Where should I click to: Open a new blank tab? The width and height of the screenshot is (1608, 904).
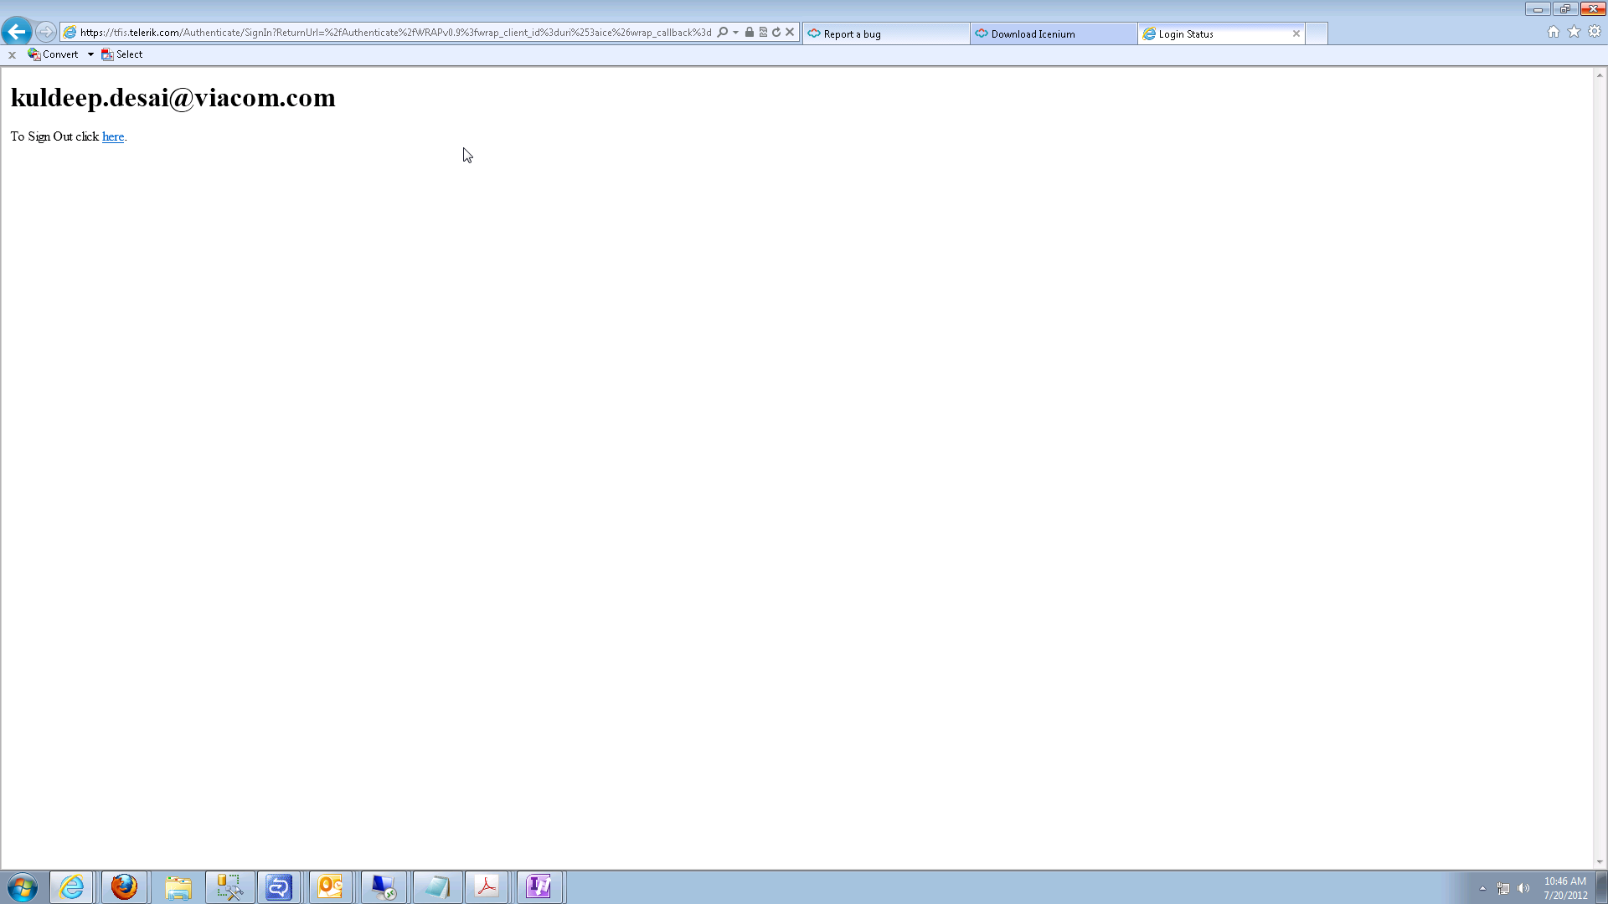pos(1317,34)
